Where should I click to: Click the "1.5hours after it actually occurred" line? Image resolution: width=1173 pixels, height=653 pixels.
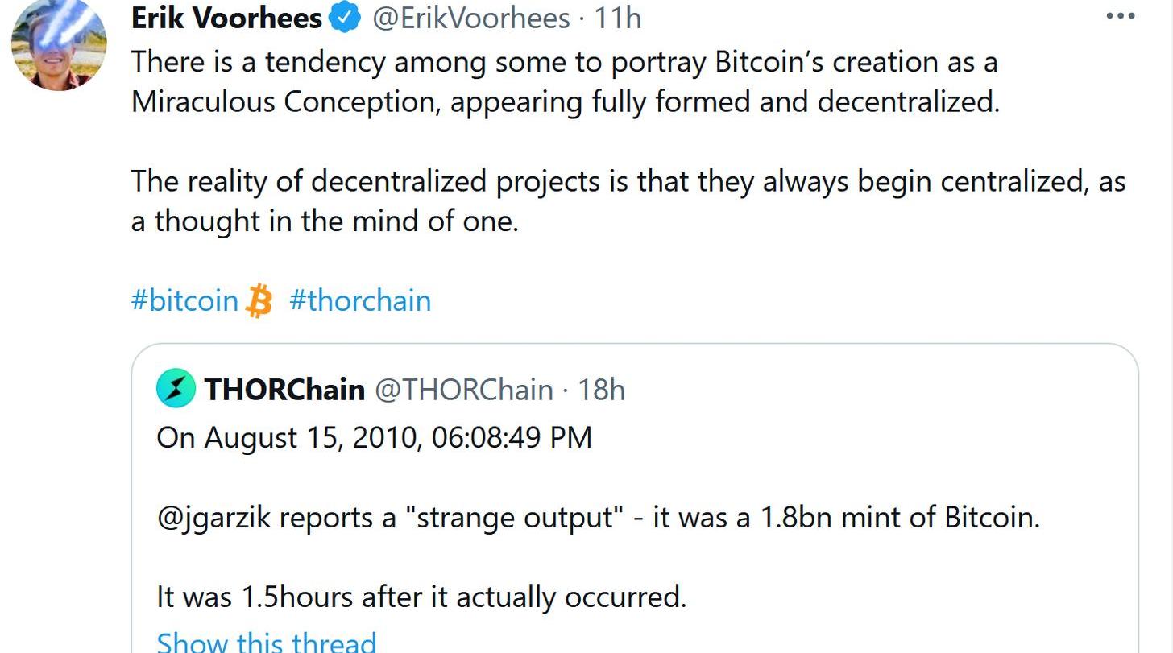pyautogui.click(x=421, y=597)
